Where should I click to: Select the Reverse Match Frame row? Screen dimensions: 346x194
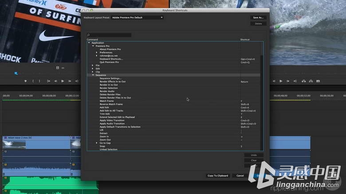pos(173,104)
